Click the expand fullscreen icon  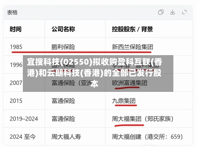click(x=184, y=12)
